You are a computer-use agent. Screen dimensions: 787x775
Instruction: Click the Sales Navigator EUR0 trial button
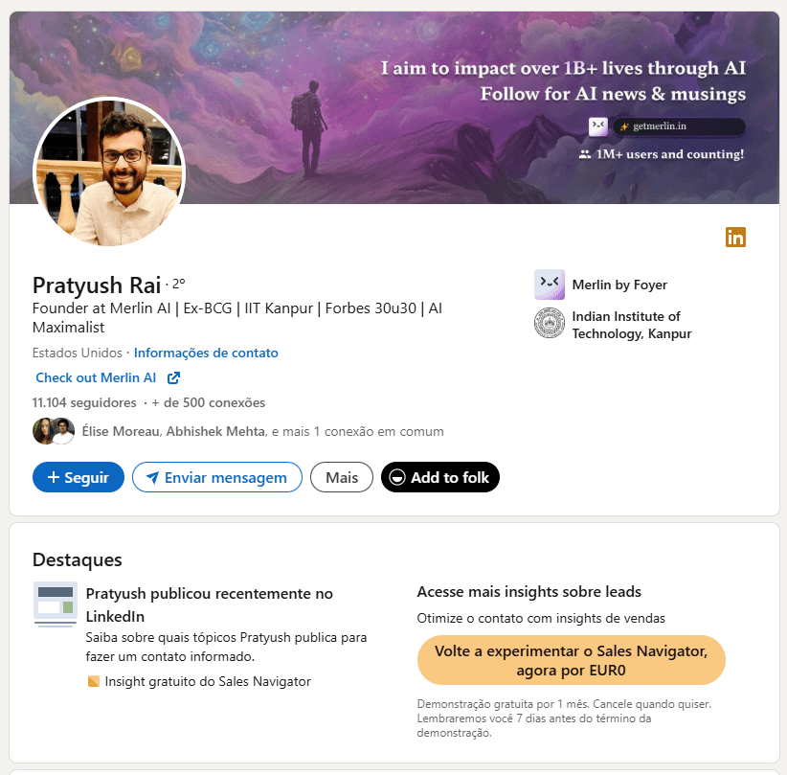click(572, 660)
